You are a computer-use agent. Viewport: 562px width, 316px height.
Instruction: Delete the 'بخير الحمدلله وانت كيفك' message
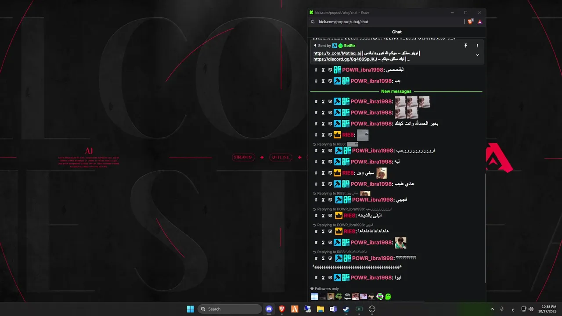coord(316,124)
